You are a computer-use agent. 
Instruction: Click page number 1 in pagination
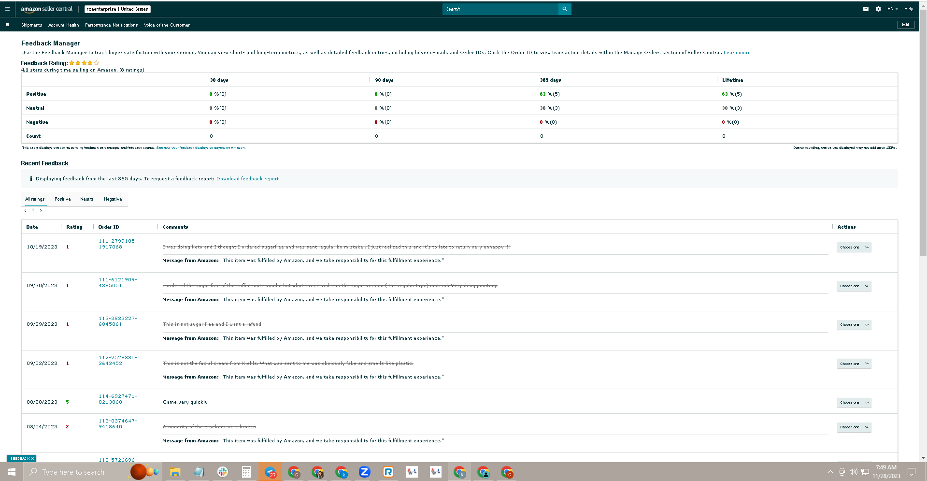tap(33, 210)
